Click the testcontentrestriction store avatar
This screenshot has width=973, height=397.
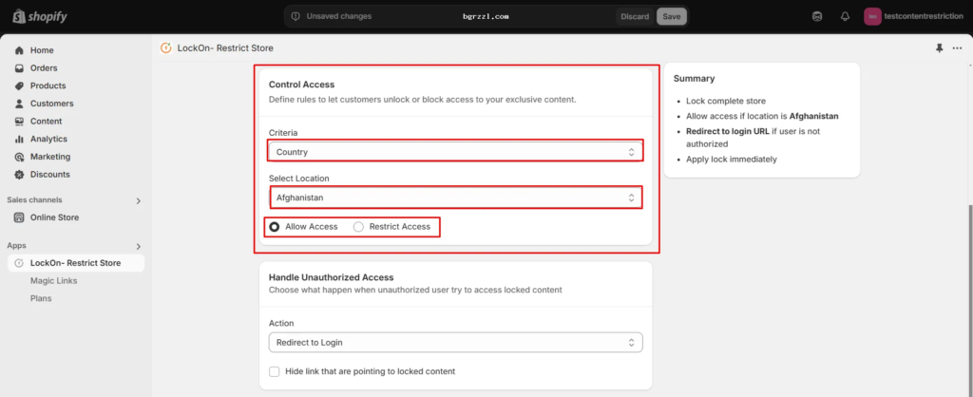tap(872, 16)
